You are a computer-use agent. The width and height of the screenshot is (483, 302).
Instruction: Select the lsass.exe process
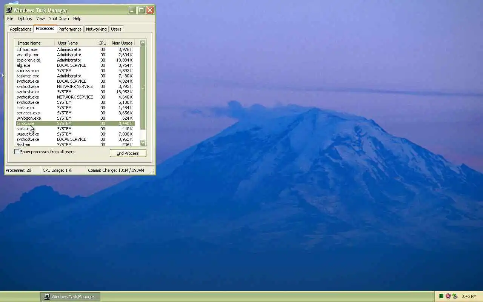tap(75, 108)
